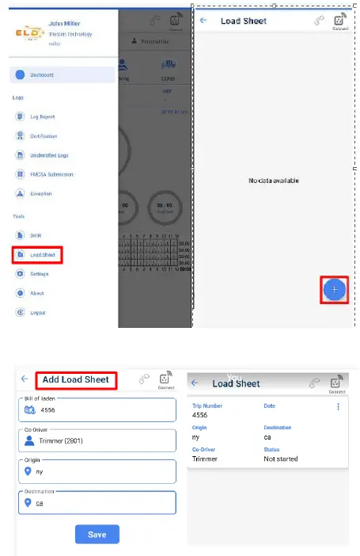Click the Log Report icon
The height and width of the screenshot is (556, 360).
click(x=21, y=116)
